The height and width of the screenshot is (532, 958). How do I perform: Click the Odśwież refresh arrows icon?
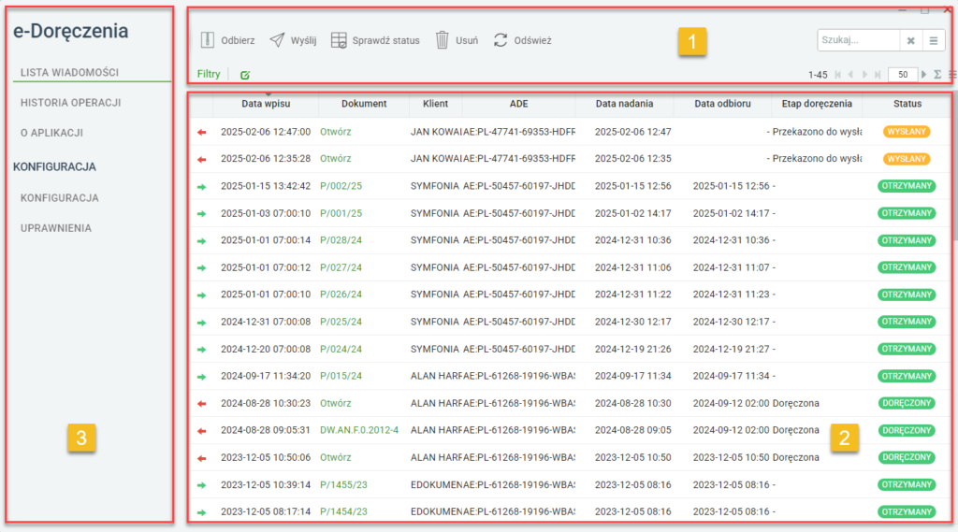pos(501,40)
